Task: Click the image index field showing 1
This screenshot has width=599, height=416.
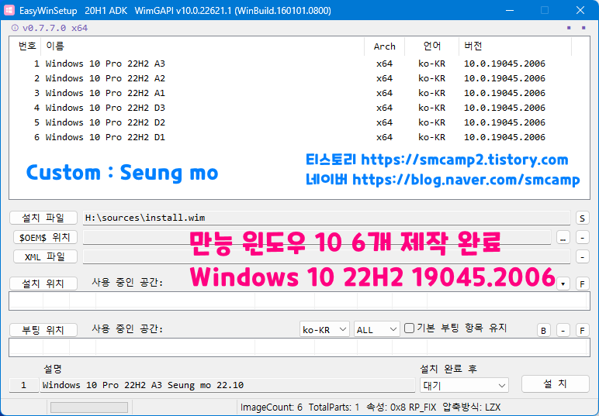Action: (x=24, y=385)
